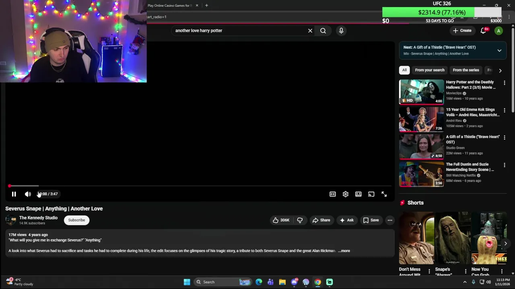Click the taskbar Search box

coord(223,282)
